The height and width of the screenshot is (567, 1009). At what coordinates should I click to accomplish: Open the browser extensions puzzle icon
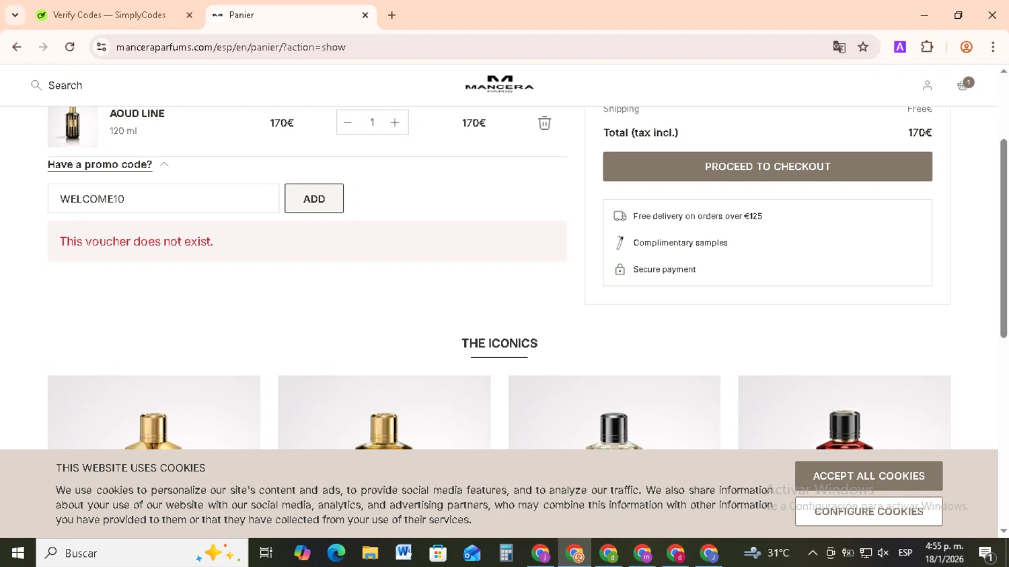927,47
